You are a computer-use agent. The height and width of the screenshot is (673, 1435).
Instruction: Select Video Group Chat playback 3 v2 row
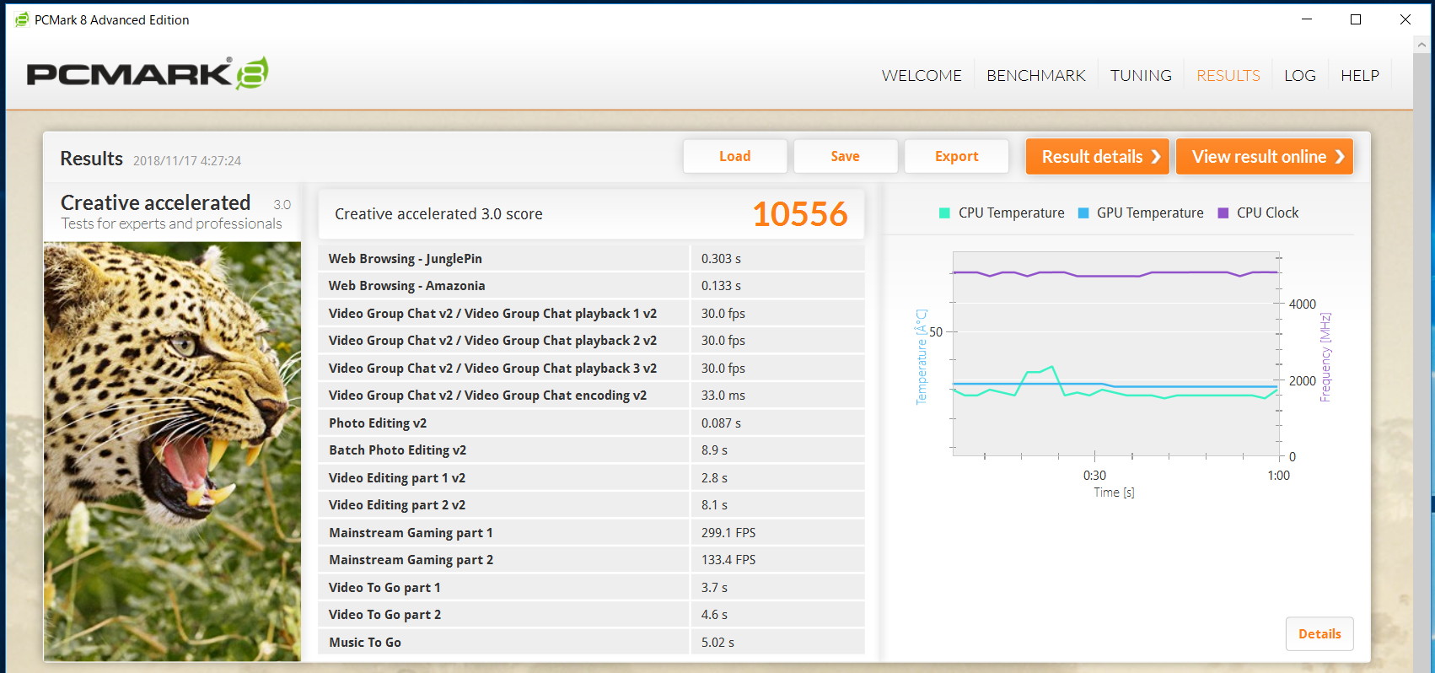(591, 369)
